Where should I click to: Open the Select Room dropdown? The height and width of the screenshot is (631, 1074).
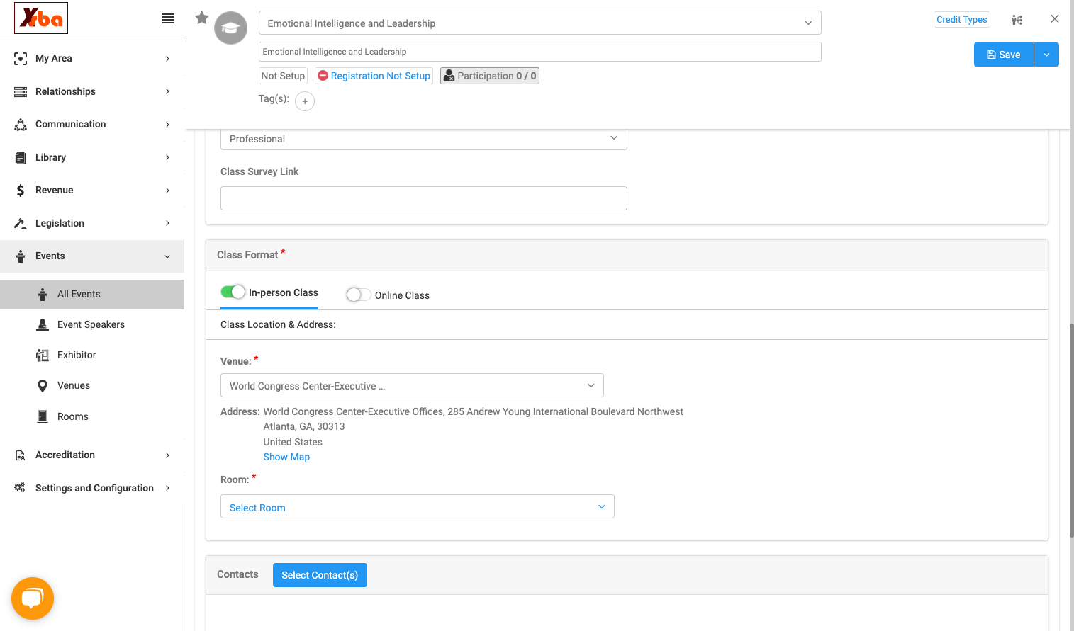pyautogui.click(x=418, y=506)
